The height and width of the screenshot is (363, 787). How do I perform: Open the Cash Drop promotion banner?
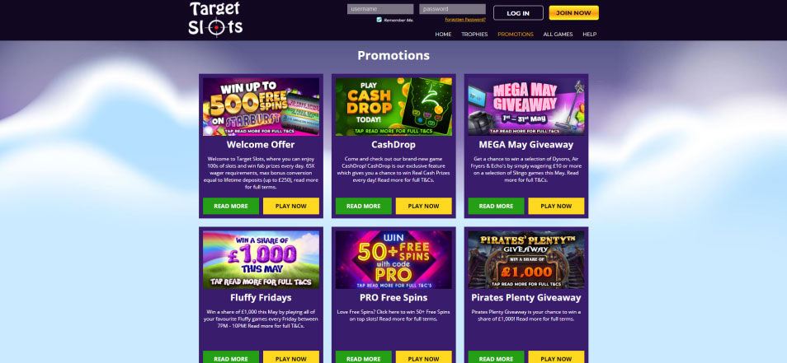[393, 107]
